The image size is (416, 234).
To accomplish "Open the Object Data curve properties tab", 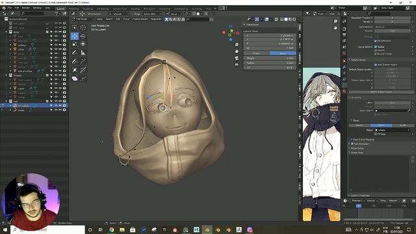I will point(344,85).
